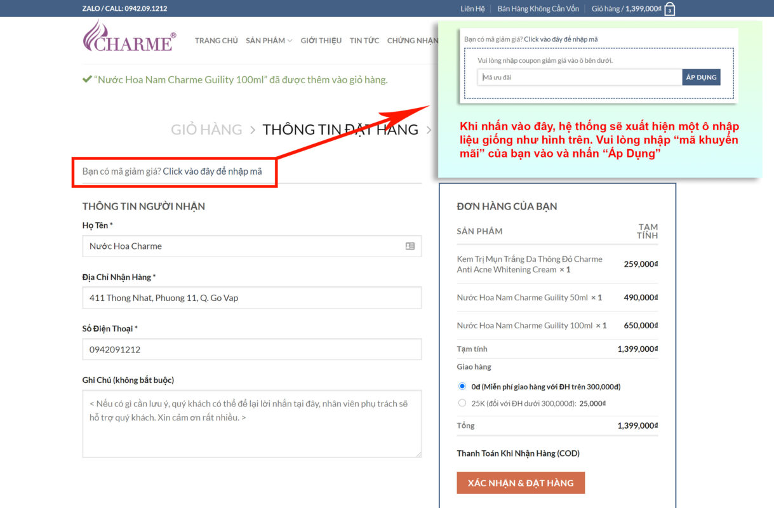This screenshot has height=508, width=774.
Task: Go to the Tin Tức page
Action: coord(364,41)
